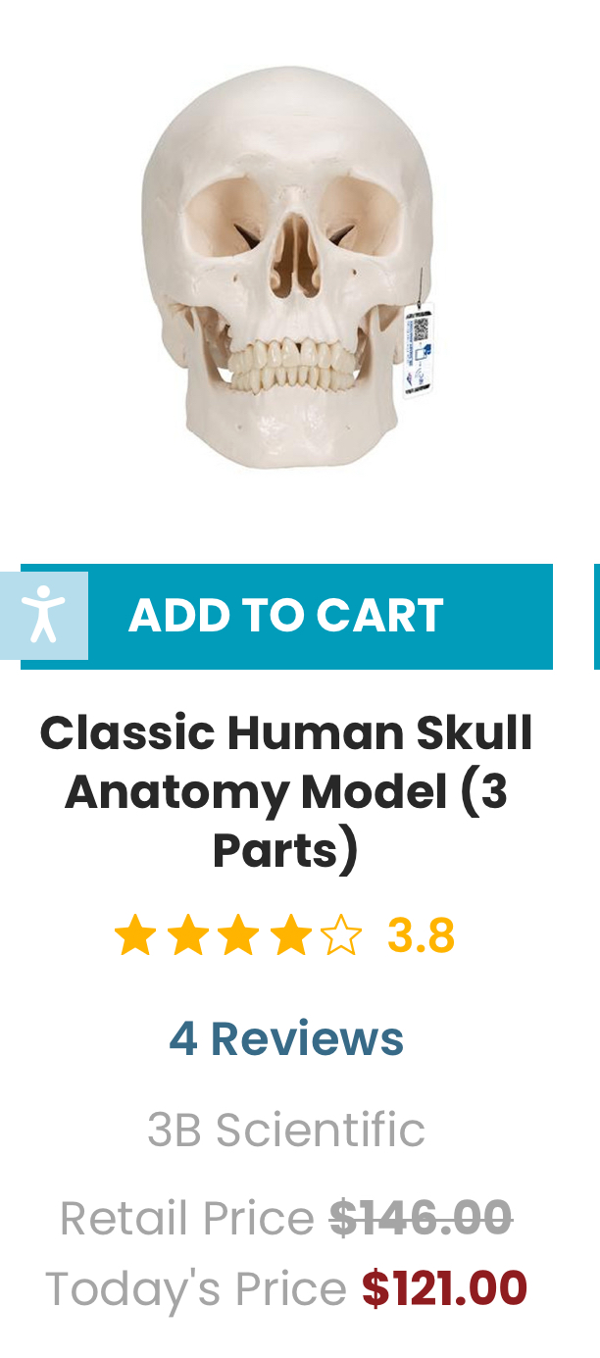Click the third gold rating star
The image size is (600, 1358).
click(237, 934)
